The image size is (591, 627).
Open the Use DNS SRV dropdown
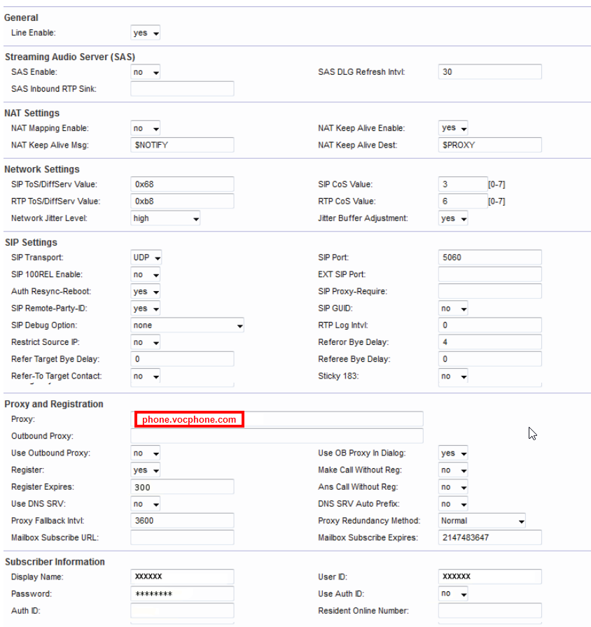(x=146, y=504)
